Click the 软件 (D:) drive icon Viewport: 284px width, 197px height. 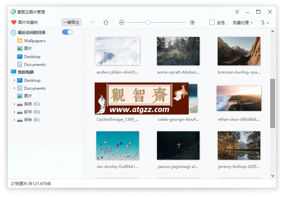click(x=20, y=112)
